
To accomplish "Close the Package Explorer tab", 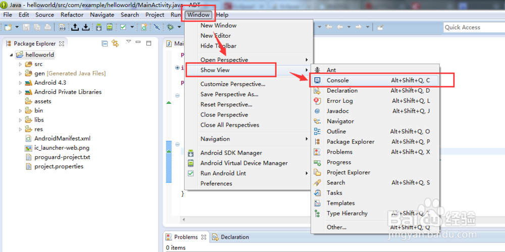I will [x=62, y=43].
